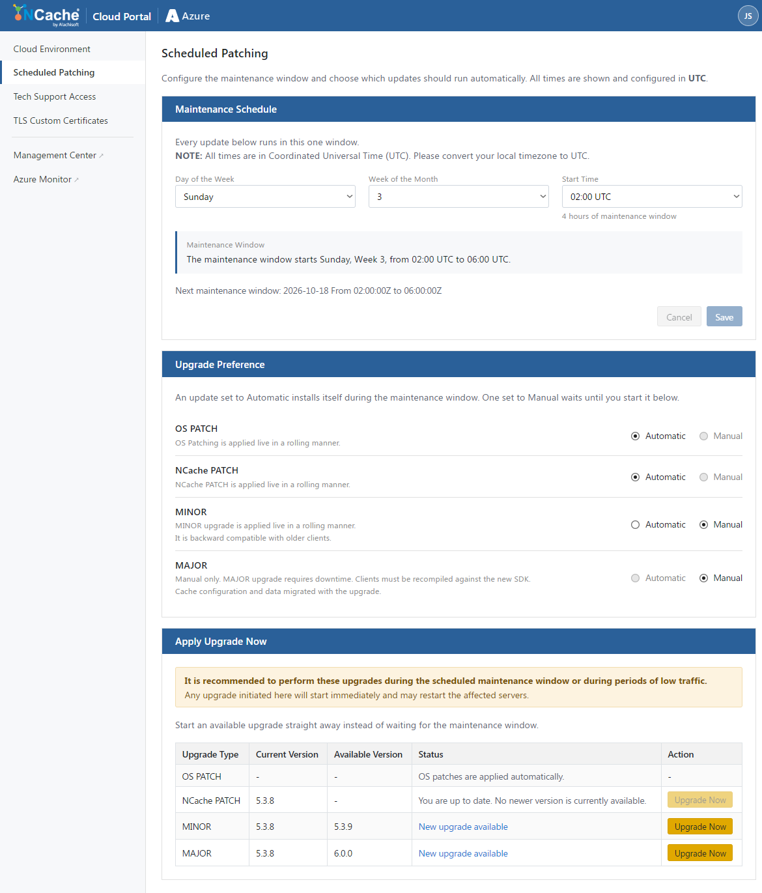Set OS PATCH to Manual

tap(703, 436)
